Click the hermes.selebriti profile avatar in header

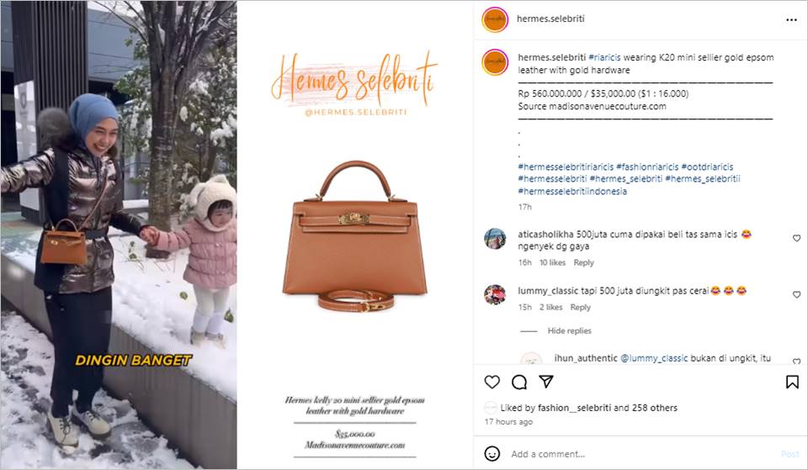pyautogui.click(x=495, y=19)
